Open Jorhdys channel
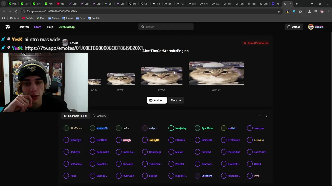Screen dimensions: 332x186 pyautogui.click(x=72, y=152)
